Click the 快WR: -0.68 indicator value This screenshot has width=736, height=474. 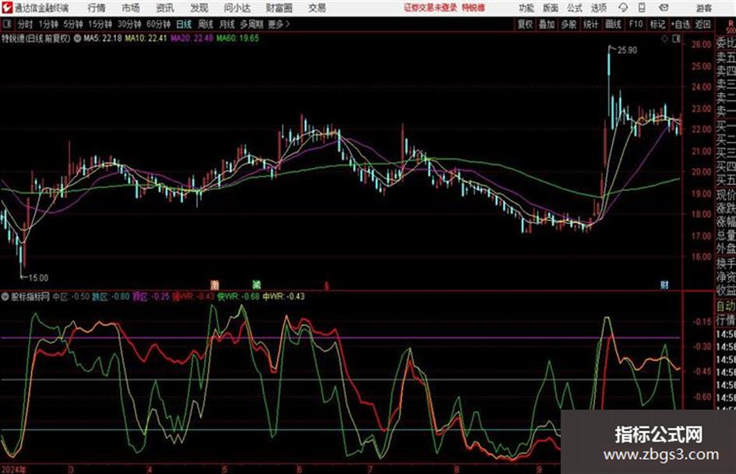(x=238, y=297)
